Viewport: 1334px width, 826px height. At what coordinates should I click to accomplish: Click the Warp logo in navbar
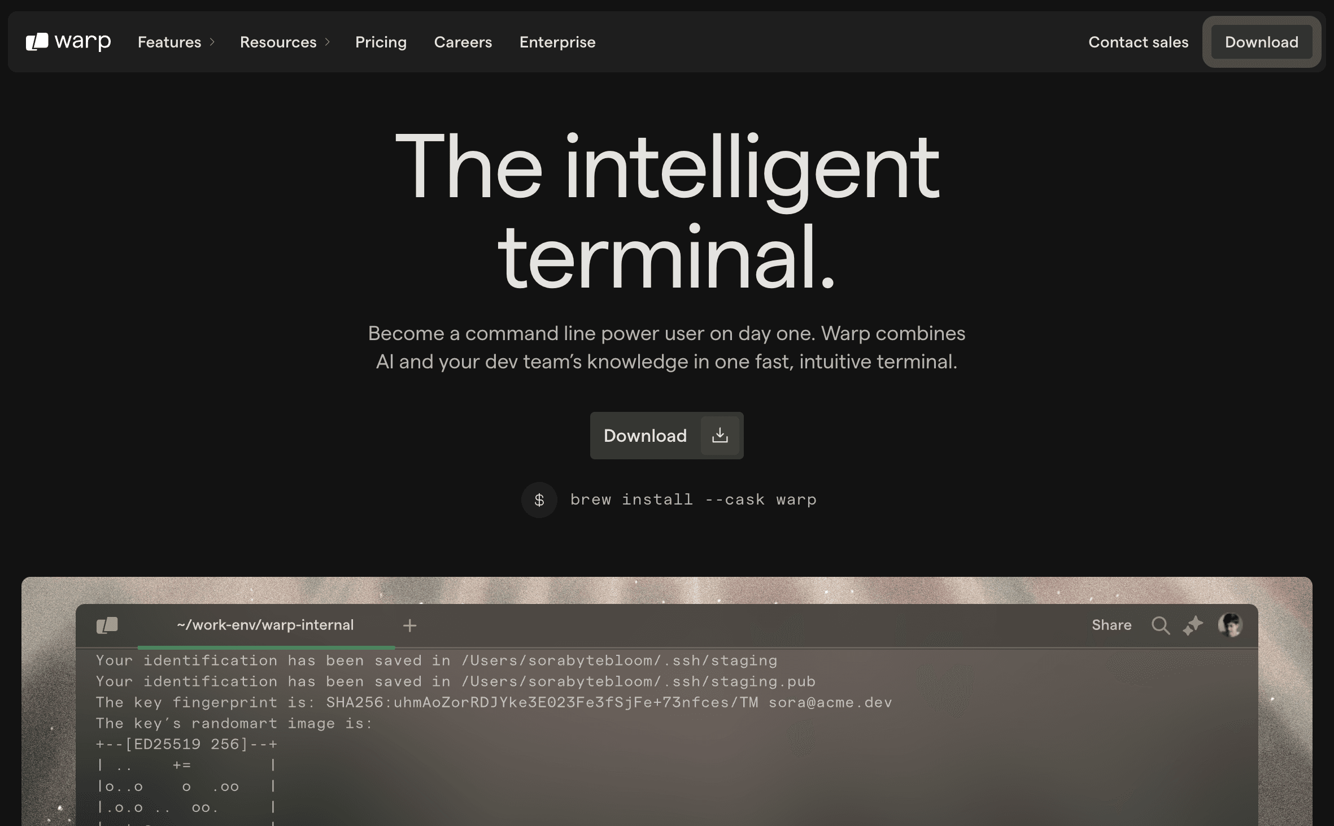coord(68,42)
